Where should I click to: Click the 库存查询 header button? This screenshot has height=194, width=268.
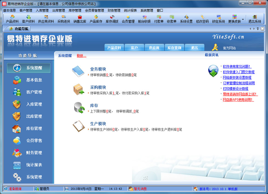point(175,47)
